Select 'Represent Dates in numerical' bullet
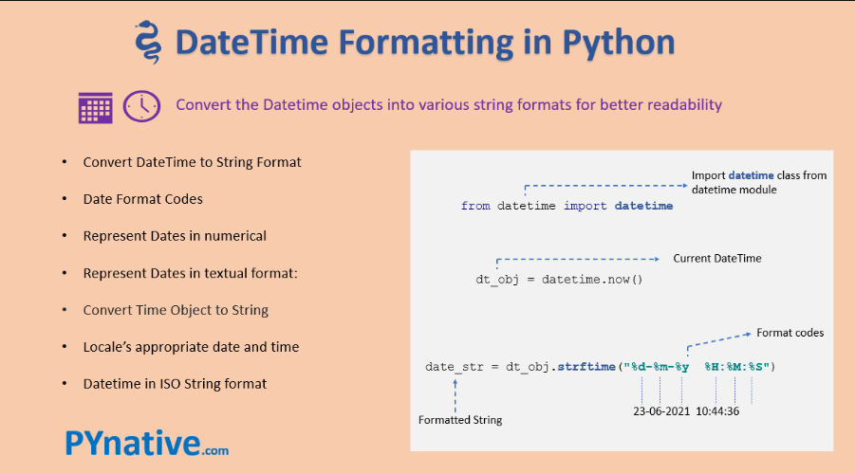The image size is (855, 474). point(175,236)
